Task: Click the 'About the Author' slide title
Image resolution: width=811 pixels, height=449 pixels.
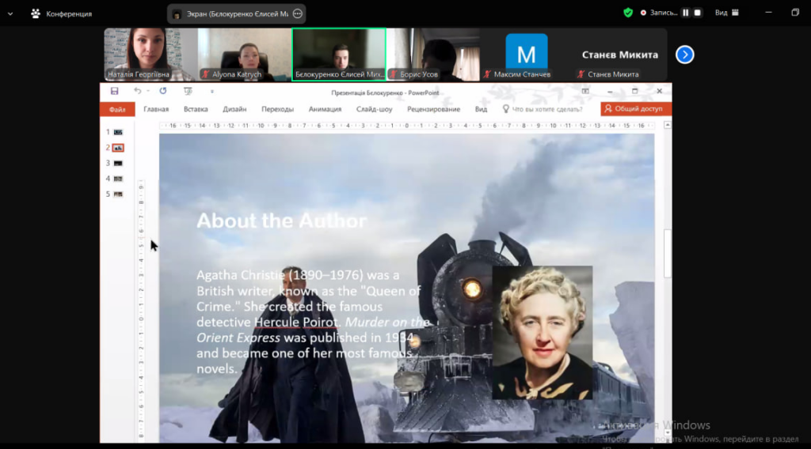Action: pyautogui.click(x=281, y=221)
